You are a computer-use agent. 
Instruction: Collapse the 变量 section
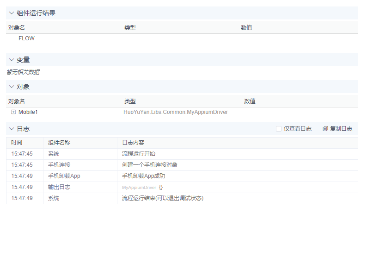12,60
